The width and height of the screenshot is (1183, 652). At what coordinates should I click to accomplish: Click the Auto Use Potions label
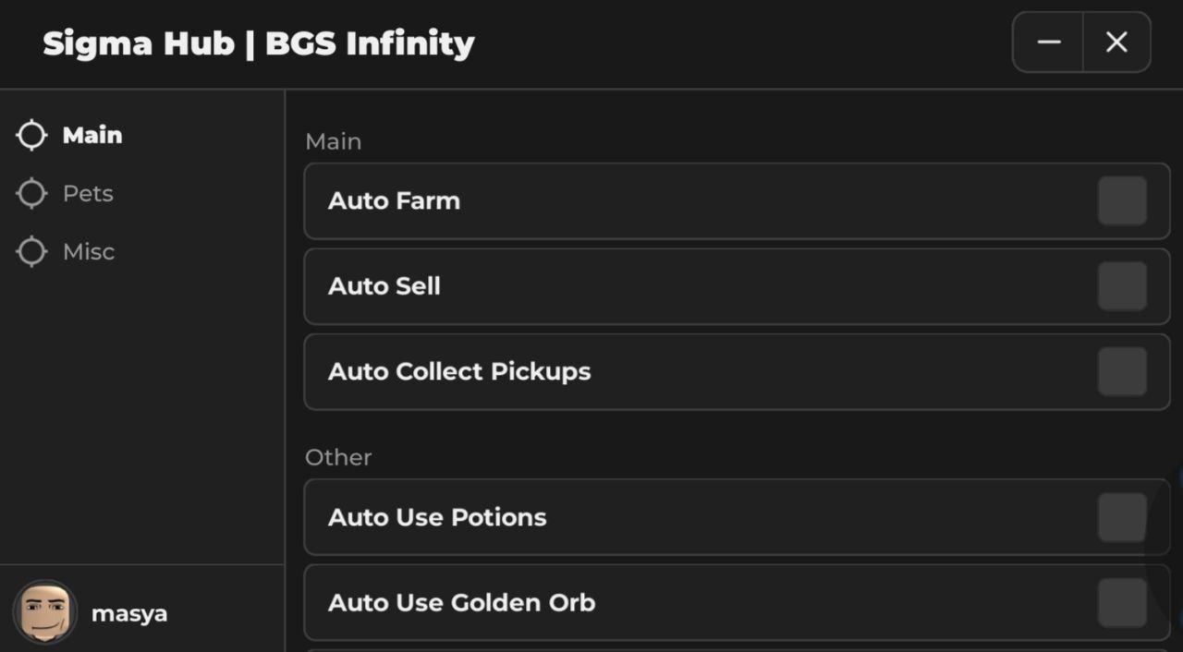coord(437,517)
